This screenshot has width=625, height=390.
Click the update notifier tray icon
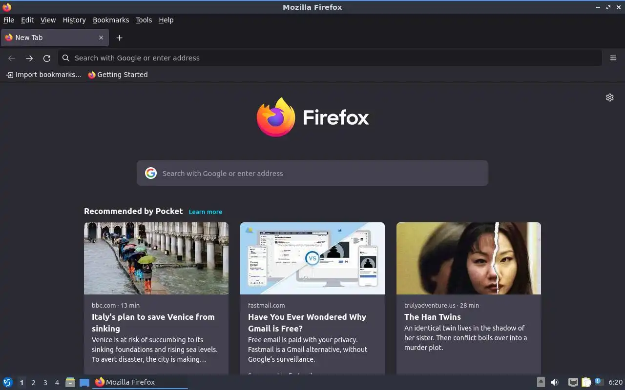(x=599, y=382)
